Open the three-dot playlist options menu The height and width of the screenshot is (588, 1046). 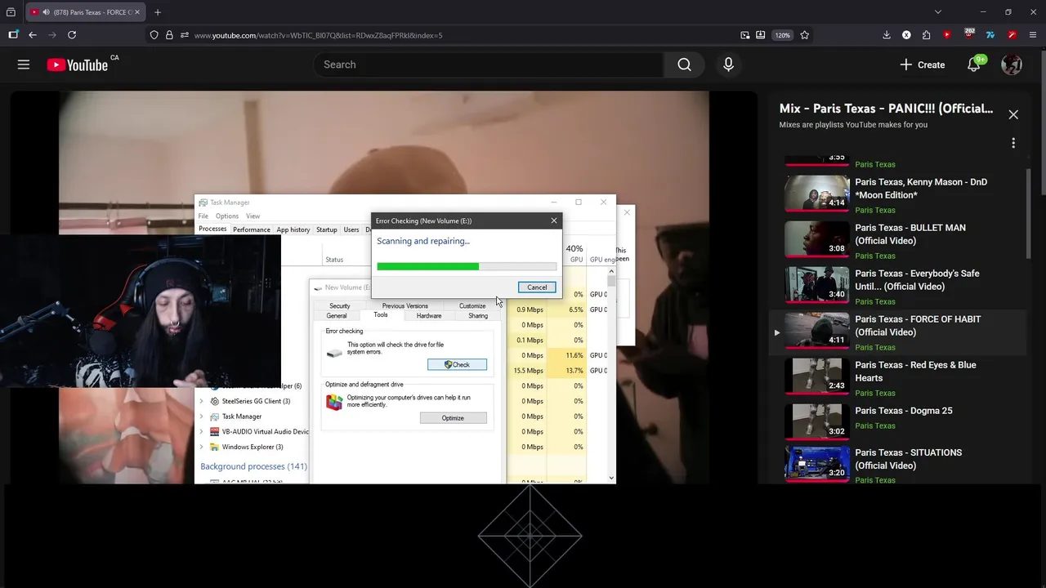(x=1013, y=143)
